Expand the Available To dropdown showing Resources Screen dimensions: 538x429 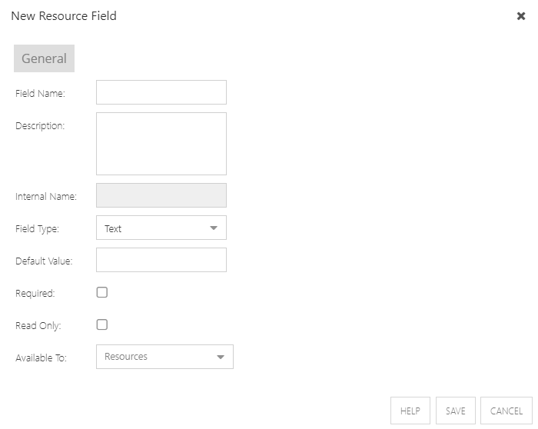pos(164,357)
